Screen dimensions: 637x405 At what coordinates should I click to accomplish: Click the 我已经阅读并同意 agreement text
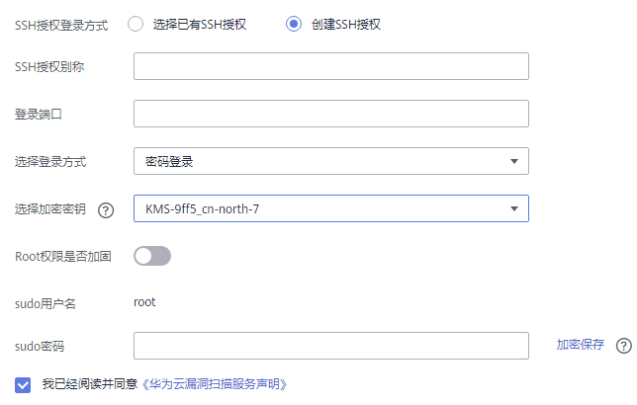click(x=91, y=384)
